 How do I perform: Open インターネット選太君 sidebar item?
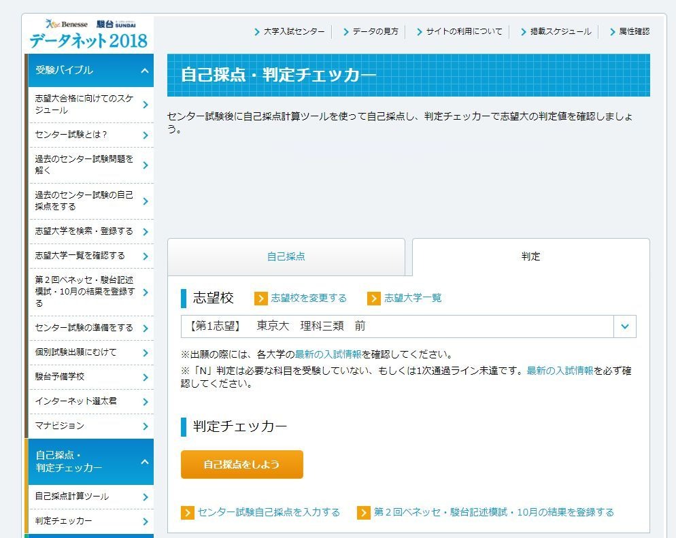(76, 401)
